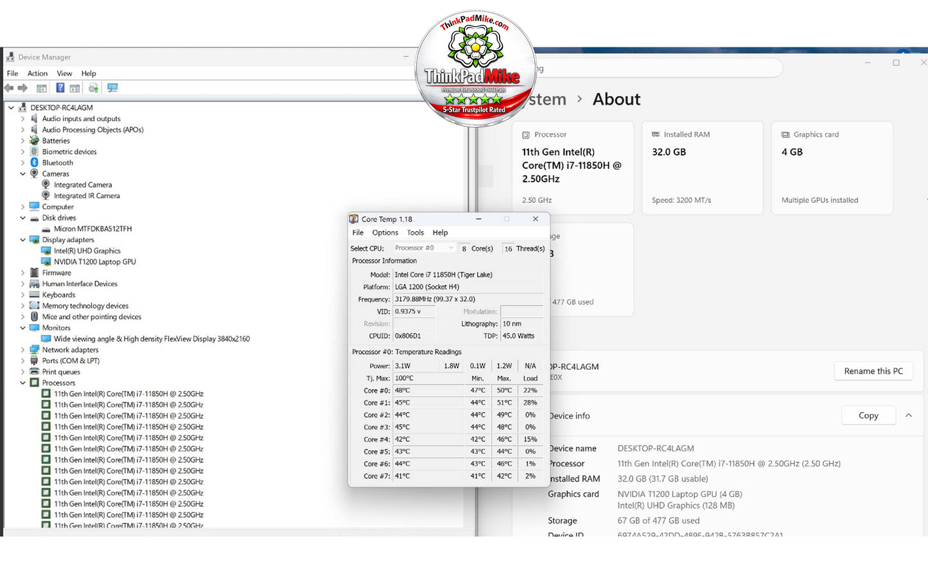Click the Model field in Core Temp
This screenshot has height=583, width=928.
coord(468,275)
